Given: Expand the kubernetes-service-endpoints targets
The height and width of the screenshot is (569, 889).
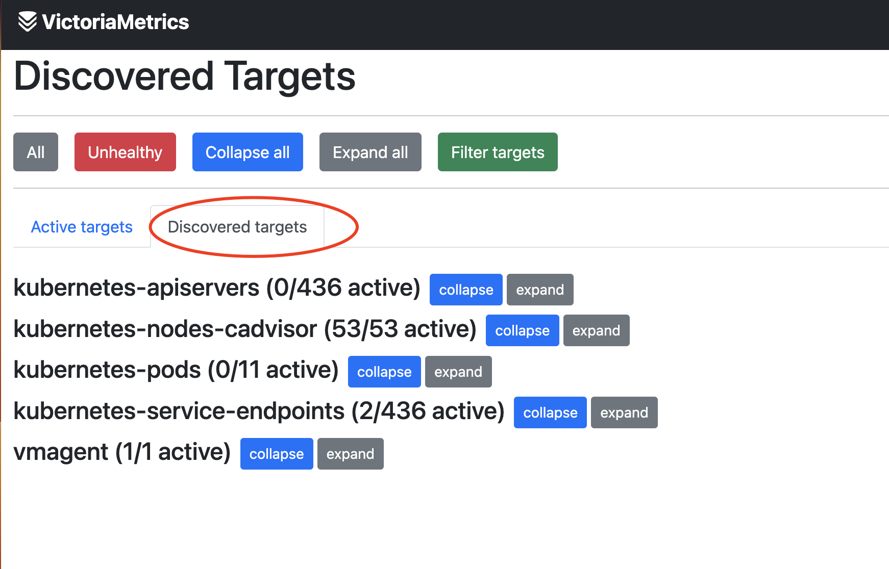Looking at the screenshot, I should 624,412.
